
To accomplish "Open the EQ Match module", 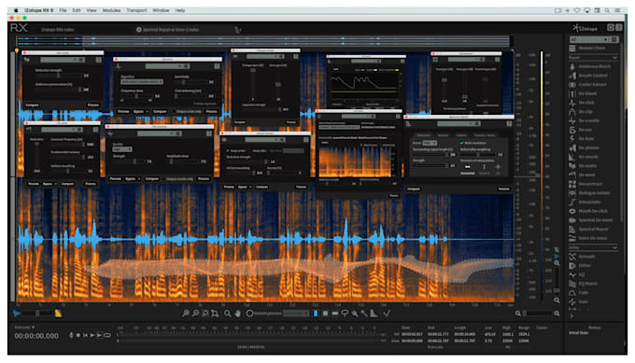I will click(x=584, y=284).
